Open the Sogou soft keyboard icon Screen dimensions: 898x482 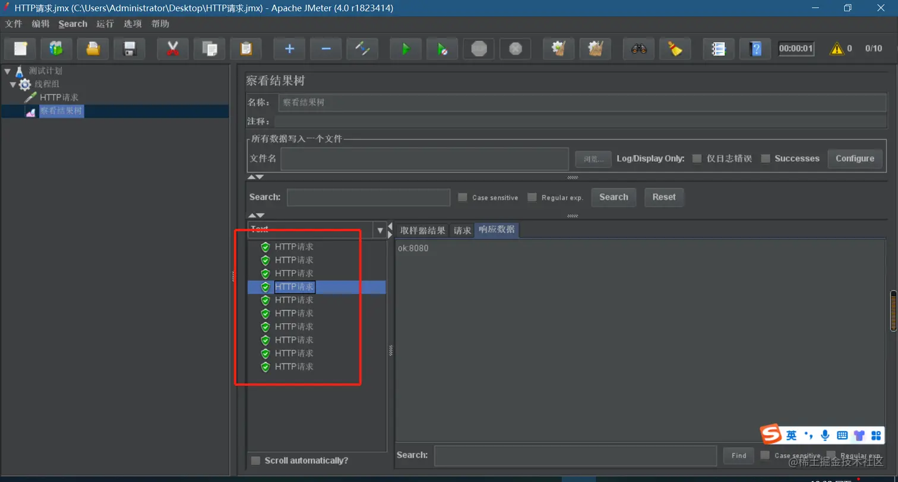[x=842, y=435]
